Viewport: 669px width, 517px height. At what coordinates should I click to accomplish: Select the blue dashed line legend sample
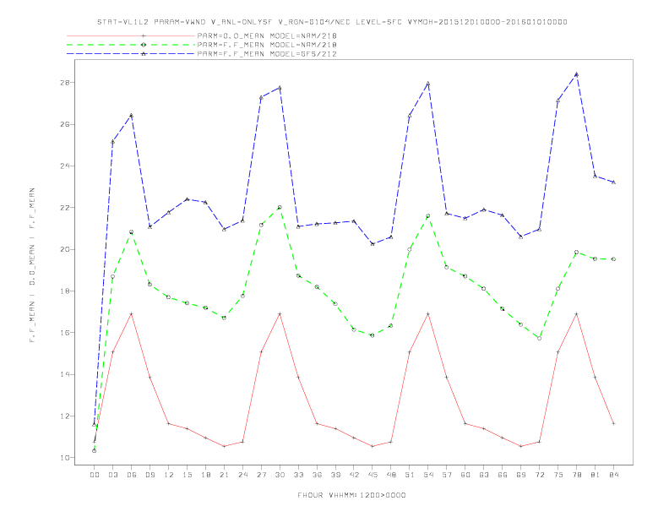coord(131,54)
